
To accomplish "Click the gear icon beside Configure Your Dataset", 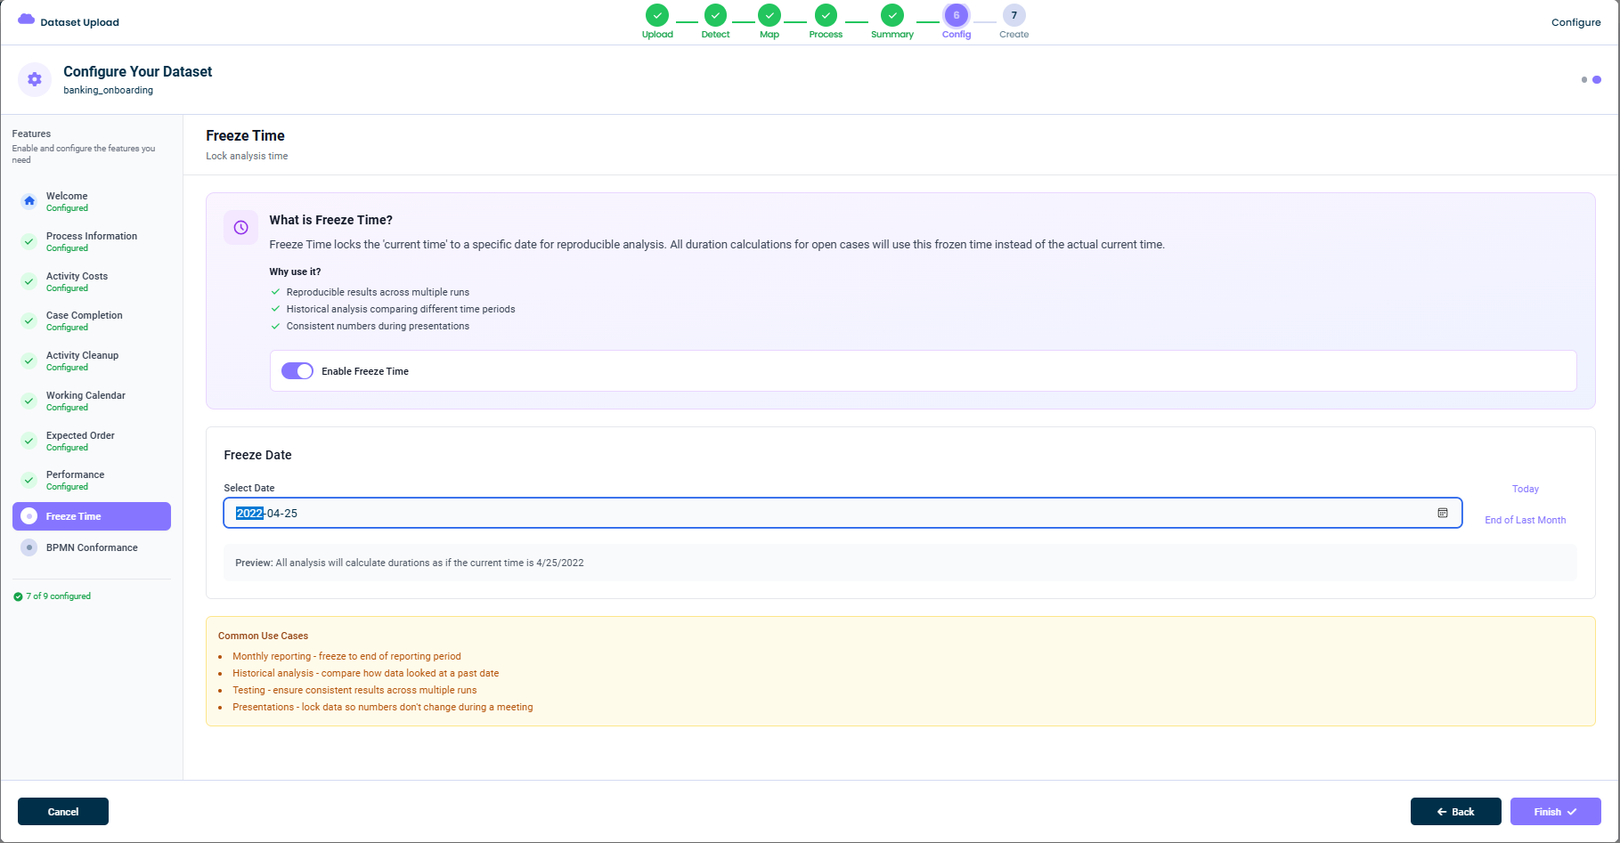I will (x=35, y=79).
